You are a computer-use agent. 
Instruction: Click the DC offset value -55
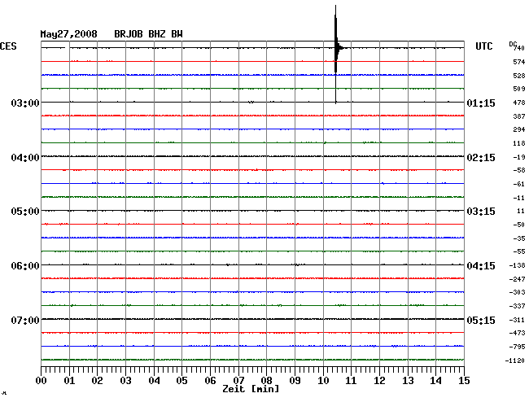(x=519, y=251)
